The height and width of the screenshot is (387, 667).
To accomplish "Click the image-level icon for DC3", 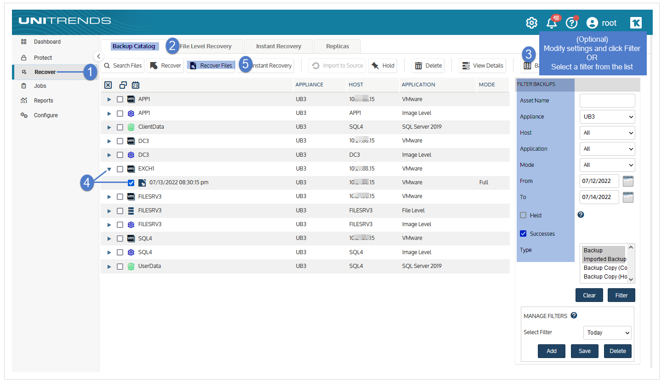I will pyautogui.click(x=131, y=155).
